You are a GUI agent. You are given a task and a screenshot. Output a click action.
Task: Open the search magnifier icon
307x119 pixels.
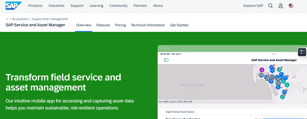point(270,6)
